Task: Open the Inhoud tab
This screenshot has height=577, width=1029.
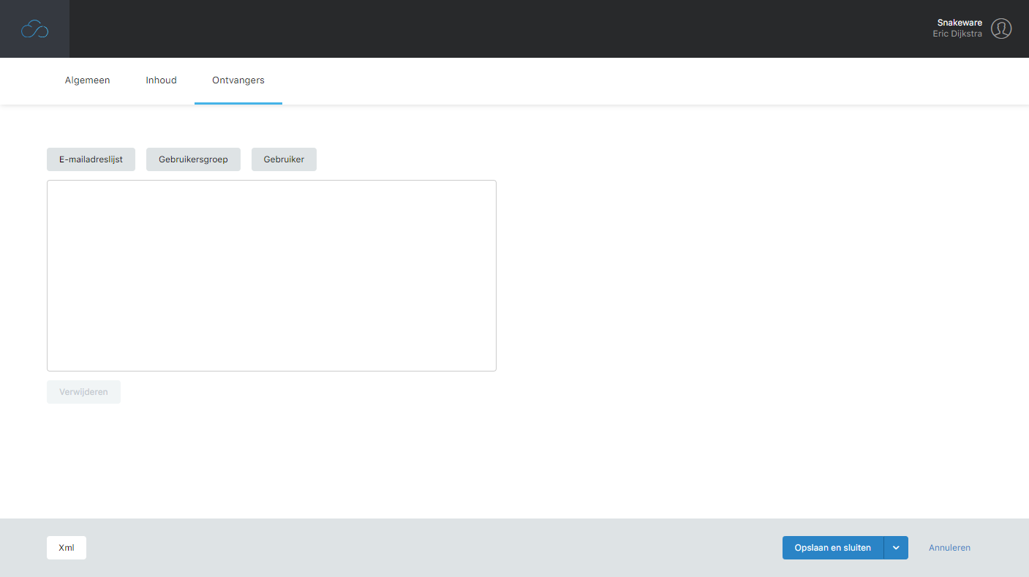Action: point(161,80)
